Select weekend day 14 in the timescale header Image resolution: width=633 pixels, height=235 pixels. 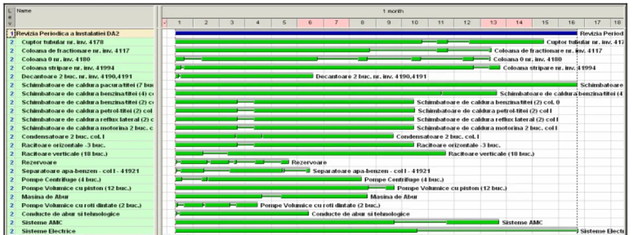[519, 23]
